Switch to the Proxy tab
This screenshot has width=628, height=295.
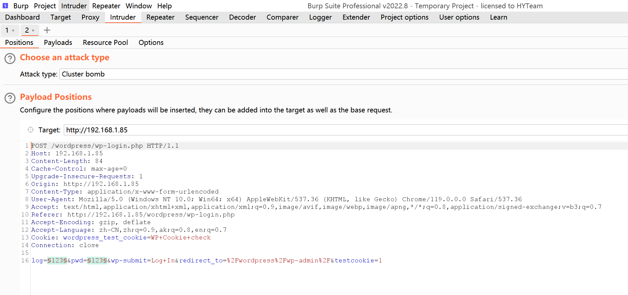tap(90, 17)
